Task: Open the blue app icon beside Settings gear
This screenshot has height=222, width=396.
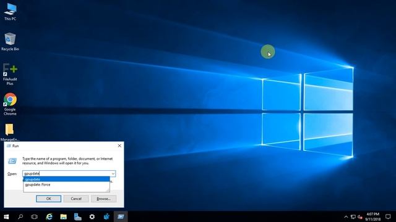Action: [x=106, y=216]
